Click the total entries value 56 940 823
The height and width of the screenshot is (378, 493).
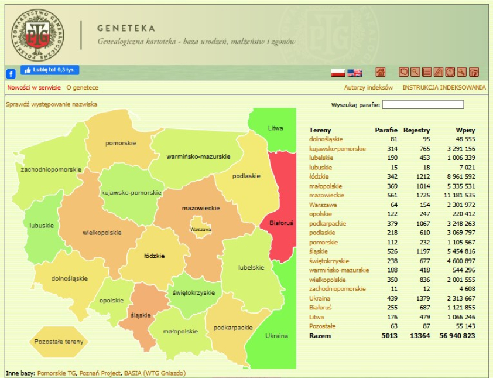[457, 336]
